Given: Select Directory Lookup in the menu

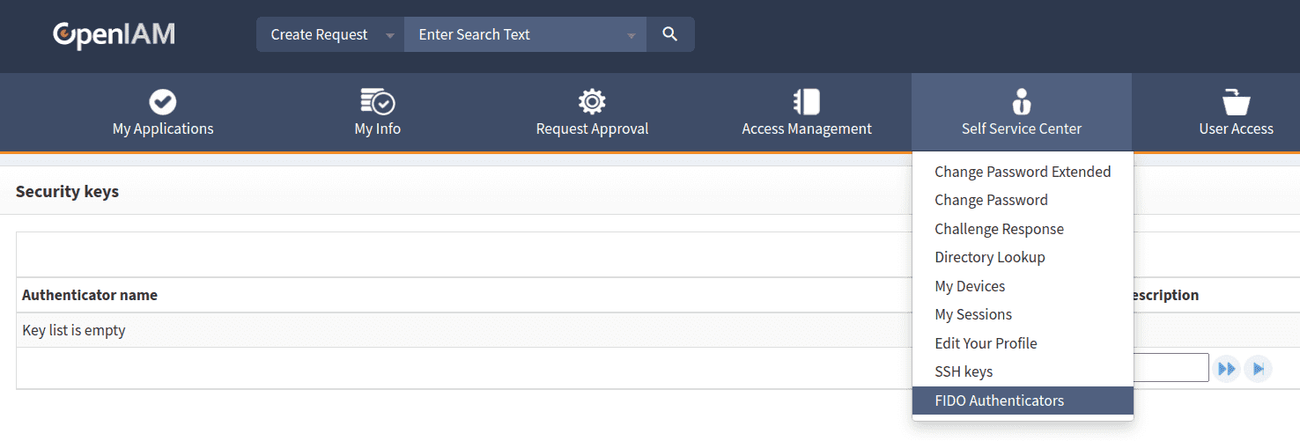Looking at the screenshot, I should tap(989, 257).
